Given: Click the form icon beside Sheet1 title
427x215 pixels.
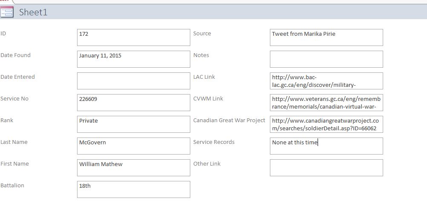Looking at the screenshot, I should tap(7, 12).
